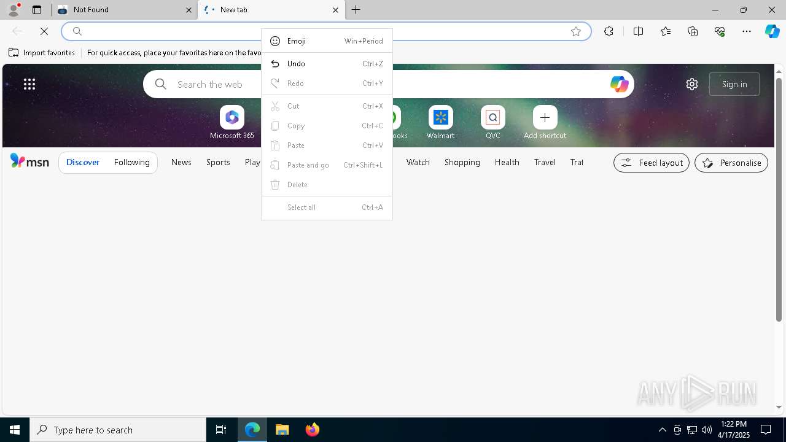Choose Emoji from the context menu
The width and height of the screenshot is (786, 442).
(x=327, y=41)
